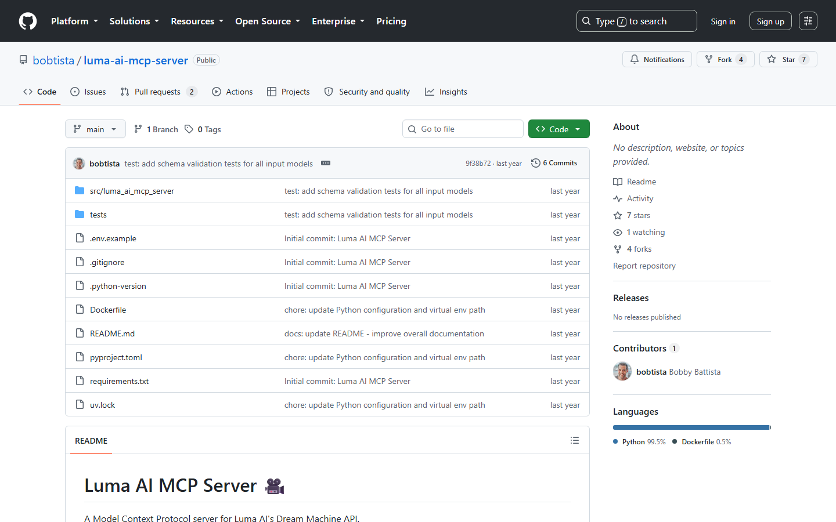Select the README tab heading
This screenshot has height=522, width=836.
pos(91,441)
